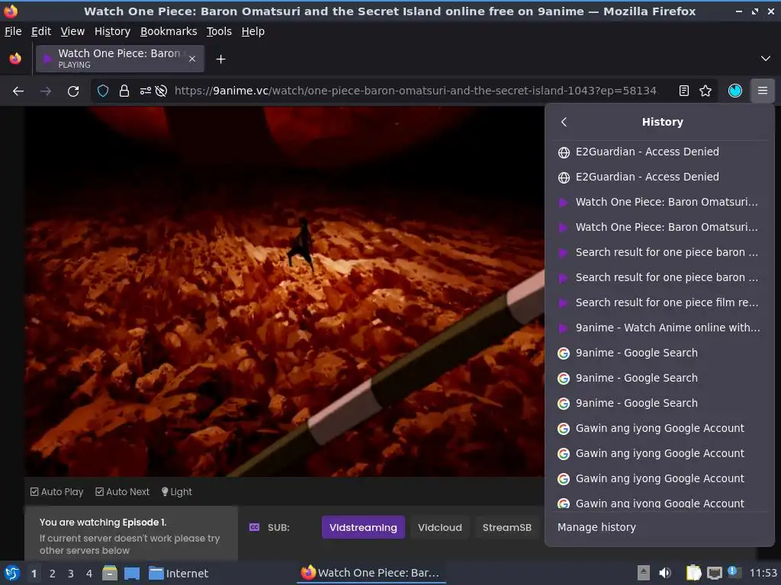This screenshot has height=585, width=781.
Task: Click the anime video player
Action: [284, 292]
